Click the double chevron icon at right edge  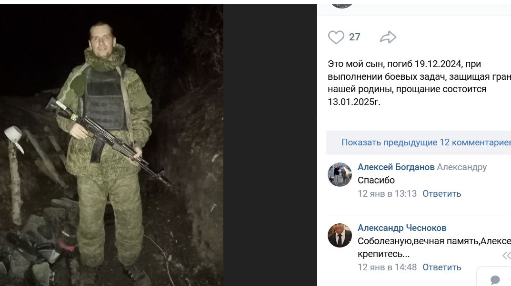(x=507, y=256)
